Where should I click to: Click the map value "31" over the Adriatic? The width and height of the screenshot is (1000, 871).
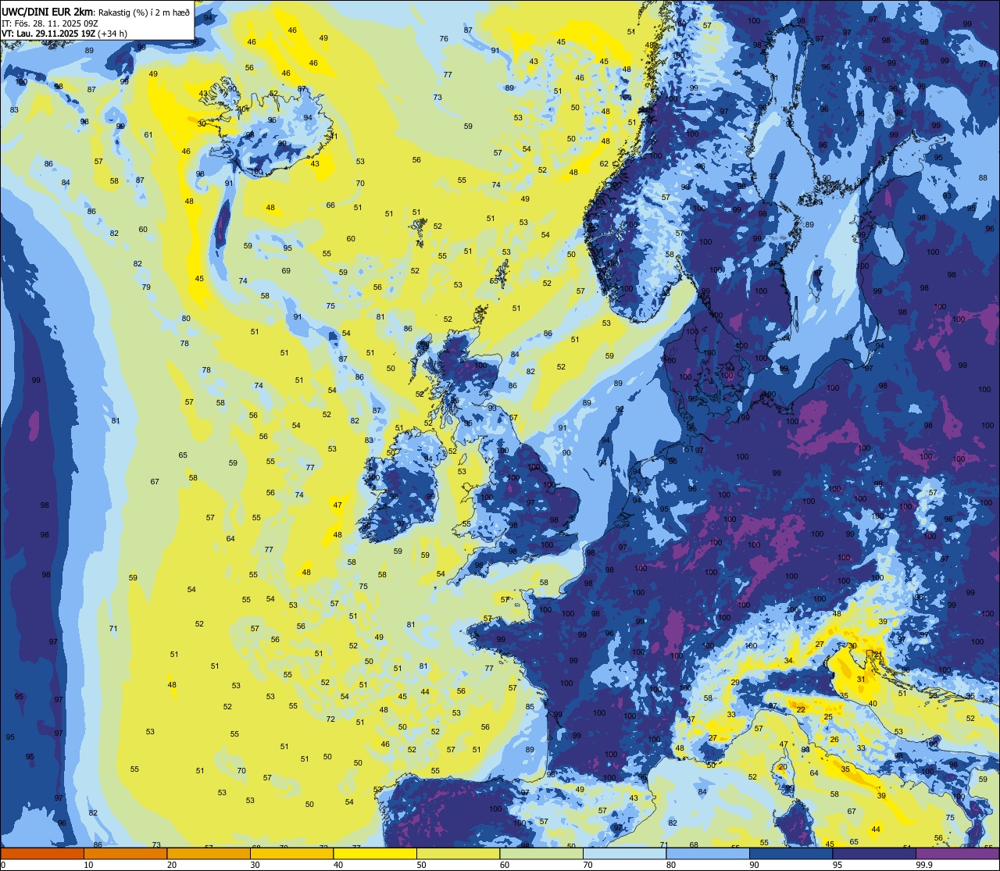(861, 680)
